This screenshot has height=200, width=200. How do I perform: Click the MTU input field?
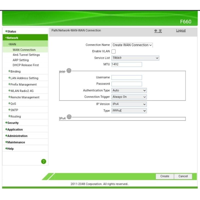tap(127, 64)
